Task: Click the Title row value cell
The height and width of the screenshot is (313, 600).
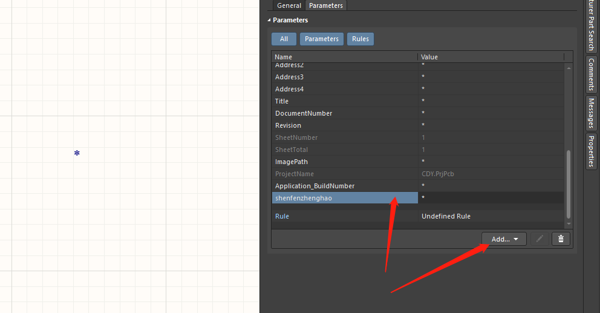Action: [491, 101]
